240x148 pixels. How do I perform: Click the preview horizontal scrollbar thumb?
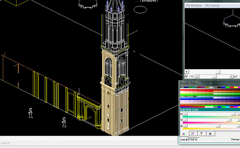pos(218,71)
